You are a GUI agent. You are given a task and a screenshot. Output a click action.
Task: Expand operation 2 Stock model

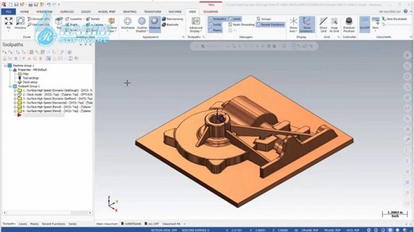[15, 95]
